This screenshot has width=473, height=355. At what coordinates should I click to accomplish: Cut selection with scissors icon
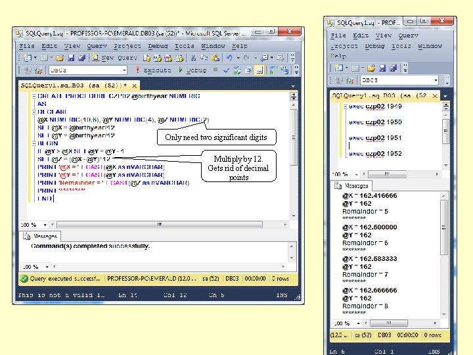point(193,58)
